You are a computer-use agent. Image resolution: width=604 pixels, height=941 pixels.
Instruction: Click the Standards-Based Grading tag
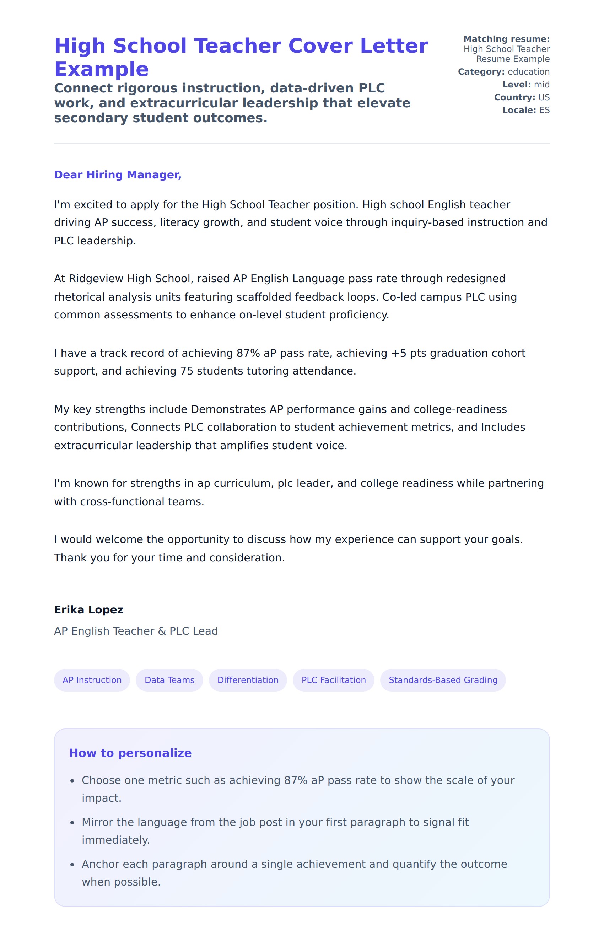click(443, 680)
